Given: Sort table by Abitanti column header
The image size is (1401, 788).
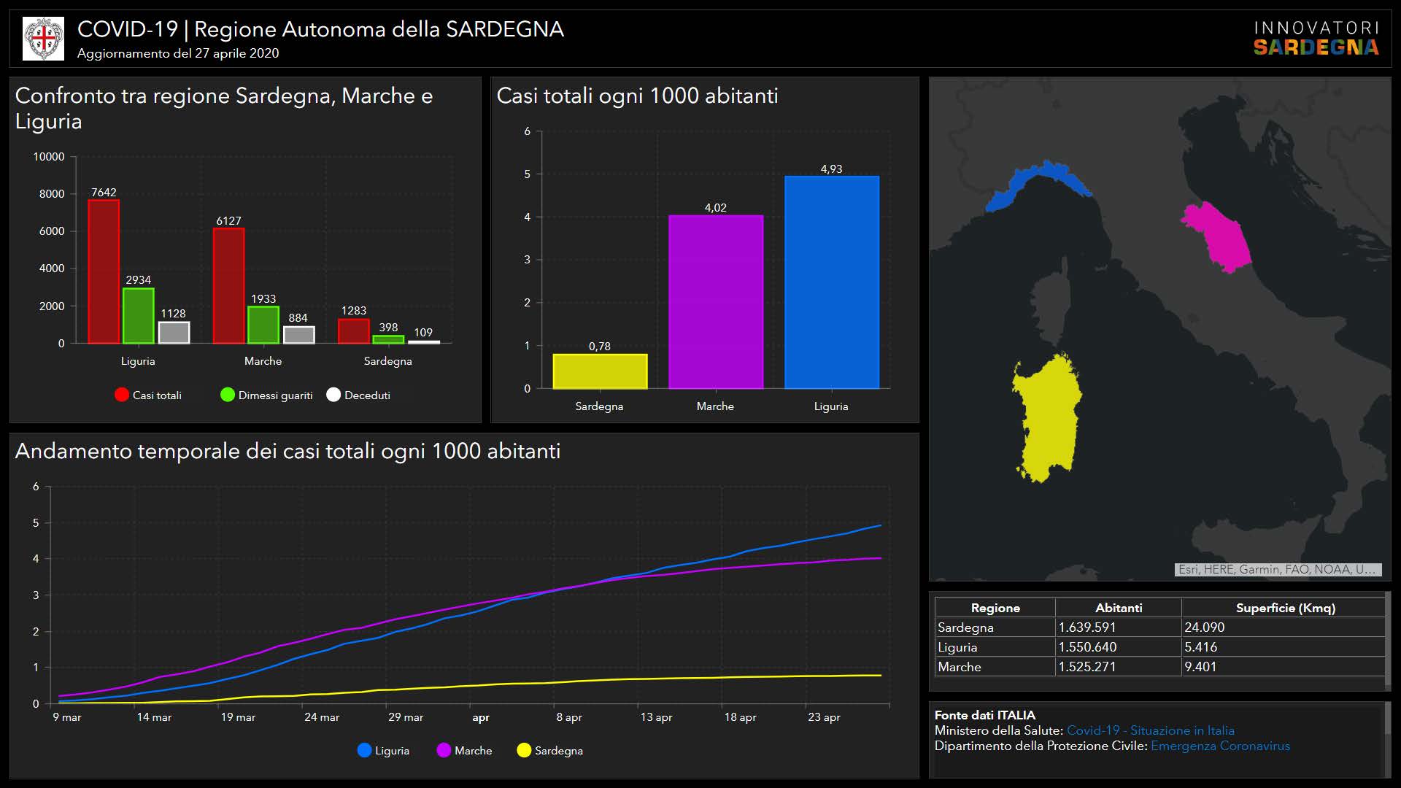Looking at the screenshot, I should coord(1118,608).
